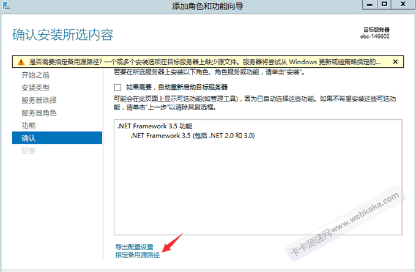Enable automatic restart of destination server checkbox
The image size is (416, 272).
(x=117, y=87)
